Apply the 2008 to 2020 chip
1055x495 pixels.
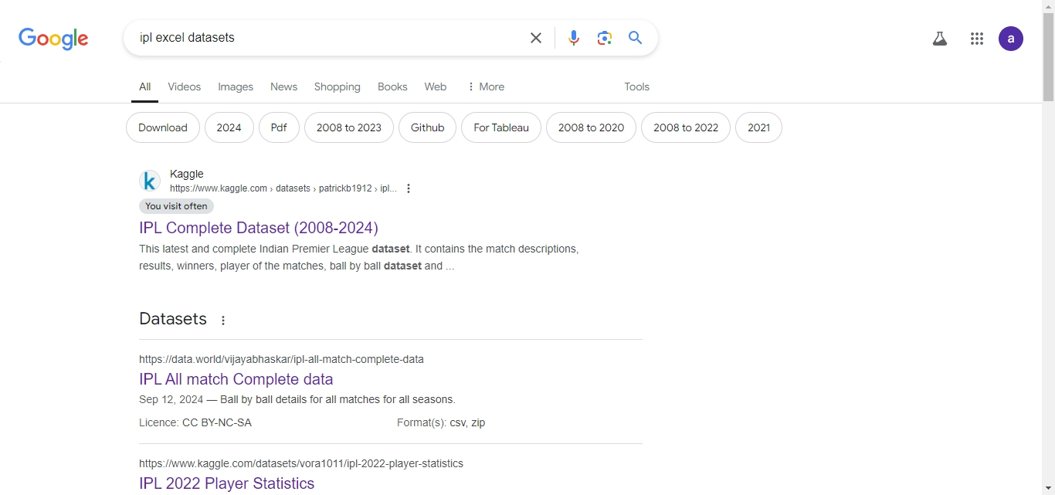[591, 127]
